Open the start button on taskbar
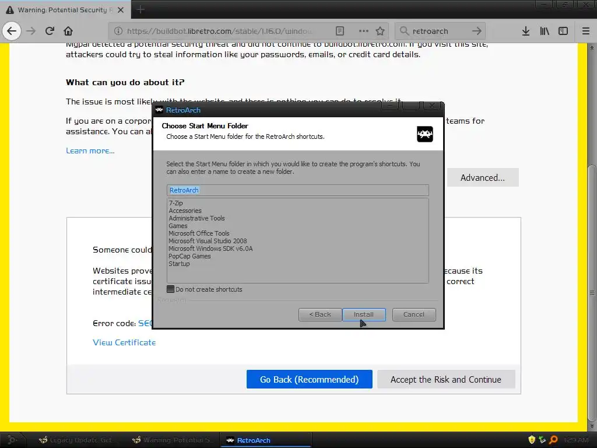This screenshot has height=448, width=597. coord(12,440)
